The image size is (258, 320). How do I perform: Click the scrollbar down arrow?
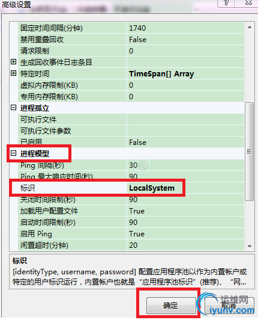[250, 247]
